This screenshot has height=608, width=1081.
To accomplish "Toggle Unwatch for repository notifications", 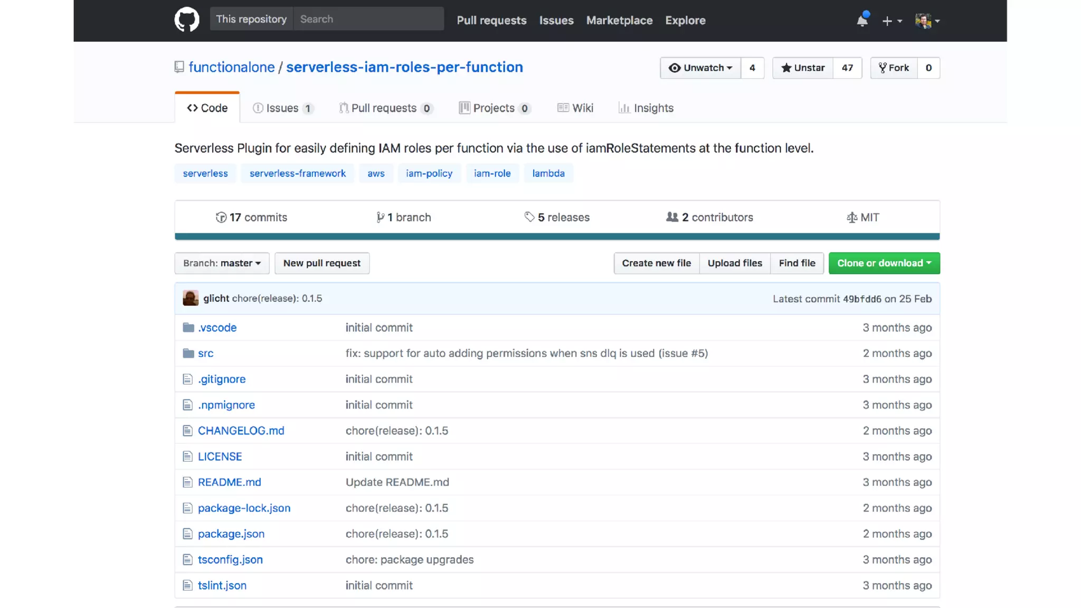I will (700, 68).
